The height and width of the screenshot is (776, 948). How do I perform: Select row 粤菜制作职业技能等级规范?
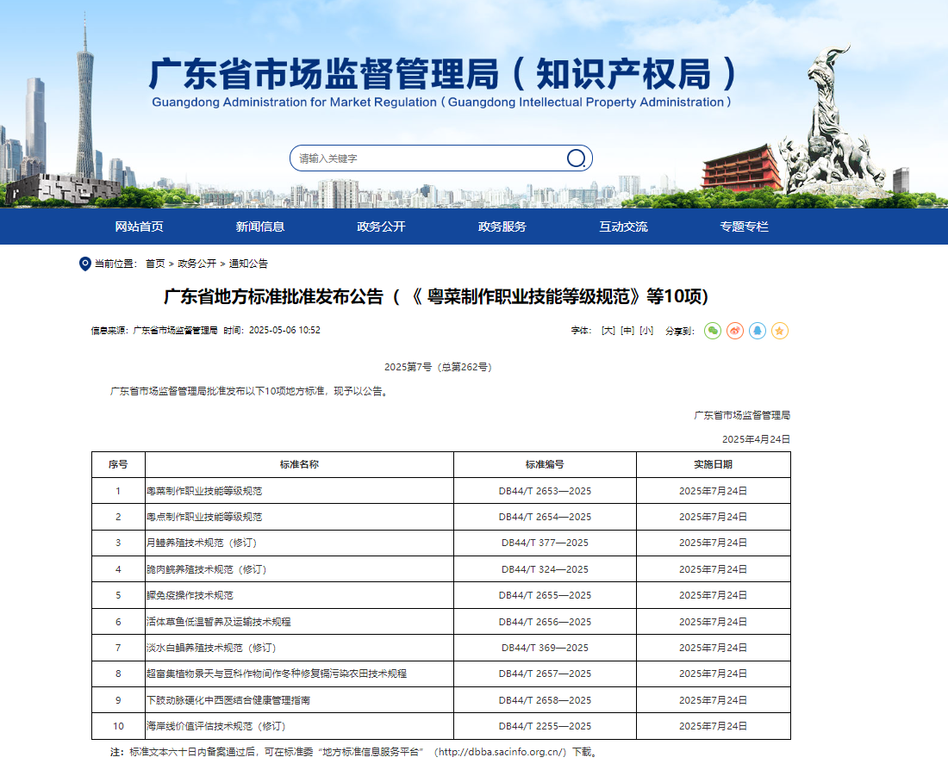point(440,491)
